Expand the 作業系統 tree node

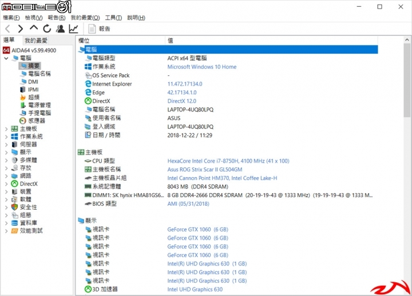[6, 137]
